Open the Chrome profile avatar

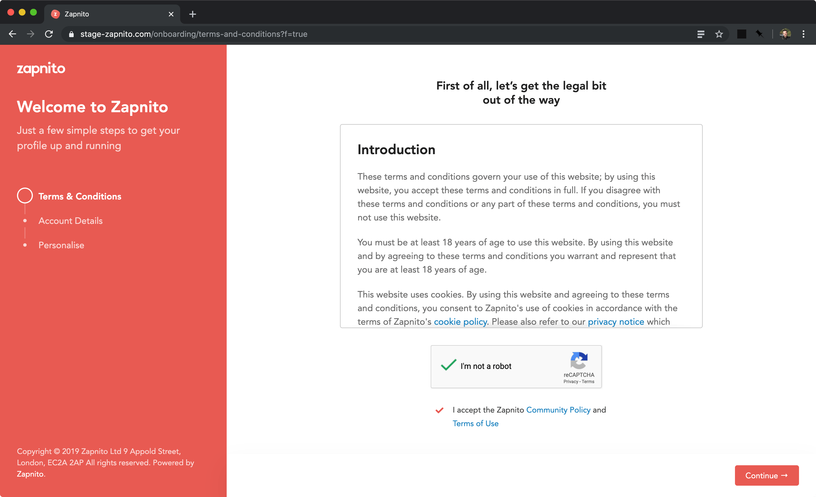pyautogui.click(x=785, y=34)
